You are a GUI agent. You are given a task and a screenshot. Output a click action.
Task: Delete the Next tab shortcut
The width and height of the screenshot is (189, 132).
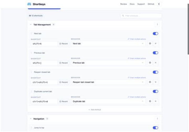[155, 44]
